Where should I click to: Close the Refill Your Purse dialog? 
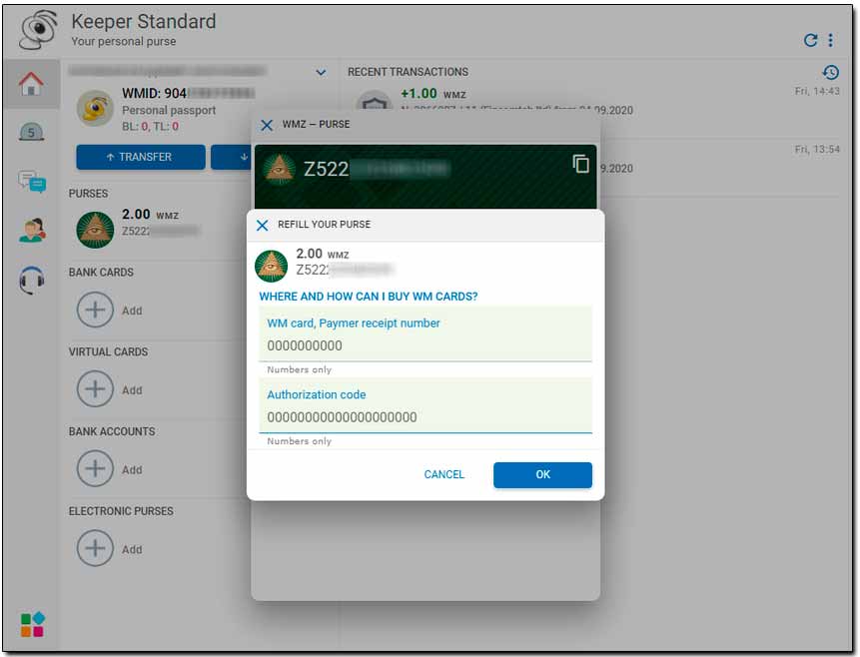coord(262,225)
